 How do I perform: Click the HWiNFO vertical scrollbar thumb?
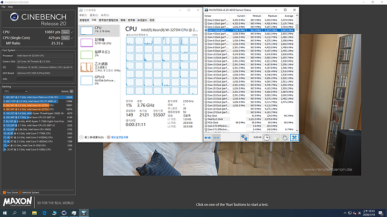tap(297, 27)
